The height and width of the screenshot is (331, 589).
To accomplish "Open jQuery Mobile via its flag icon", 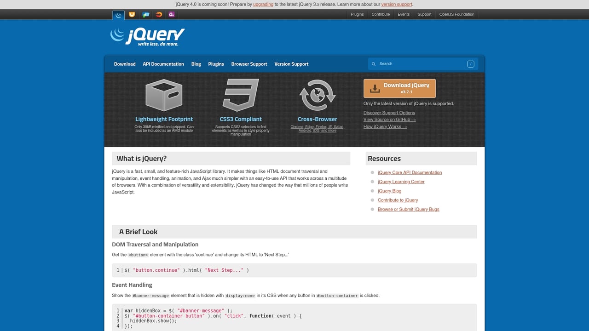I will 146,14.
